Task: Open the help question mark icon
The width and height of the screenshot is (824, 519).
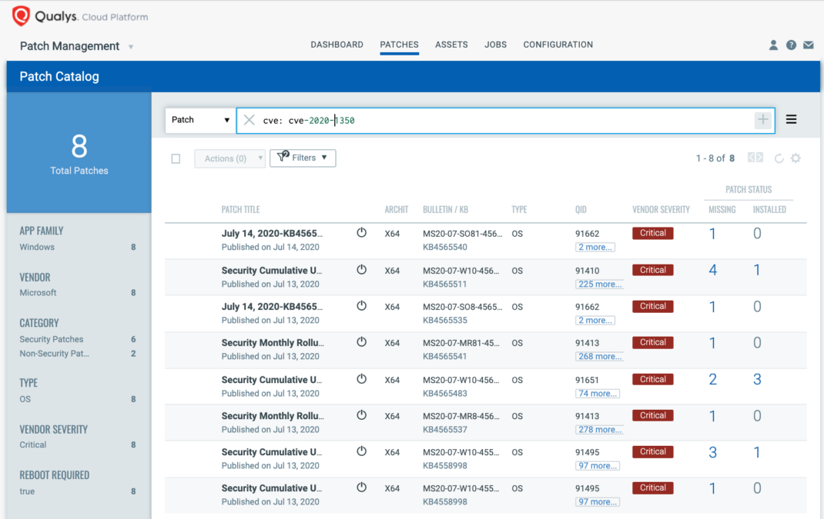Action: (791, 45)
